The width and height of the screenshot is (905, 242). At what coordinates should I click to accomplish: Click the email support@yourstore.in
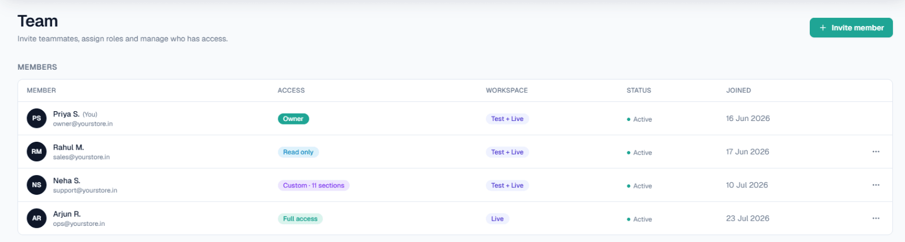point(85,190)
